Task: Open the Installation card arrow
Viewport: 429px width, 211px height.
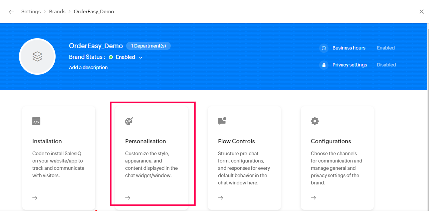Action: 35,198
